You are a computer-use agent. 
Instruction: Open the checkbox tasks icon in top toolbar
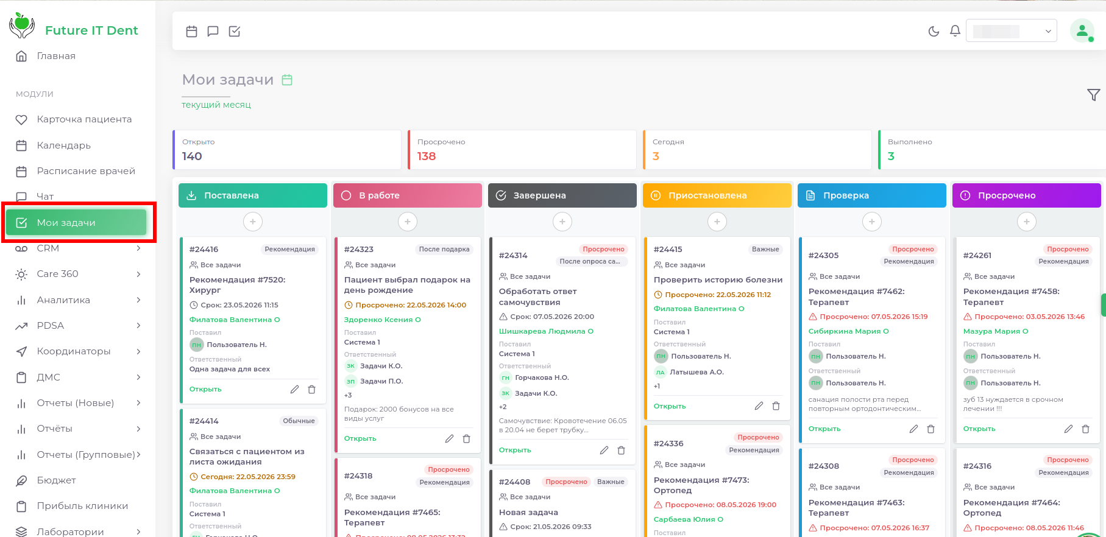[x=235, y=31]
